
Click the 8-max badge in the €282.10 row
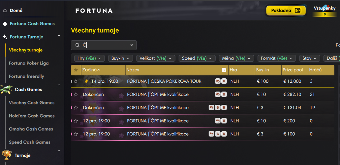[224, 95]
